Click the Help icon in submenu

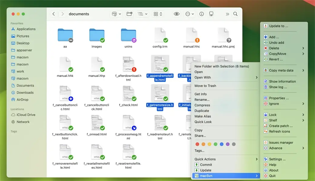tap(266, 165)
